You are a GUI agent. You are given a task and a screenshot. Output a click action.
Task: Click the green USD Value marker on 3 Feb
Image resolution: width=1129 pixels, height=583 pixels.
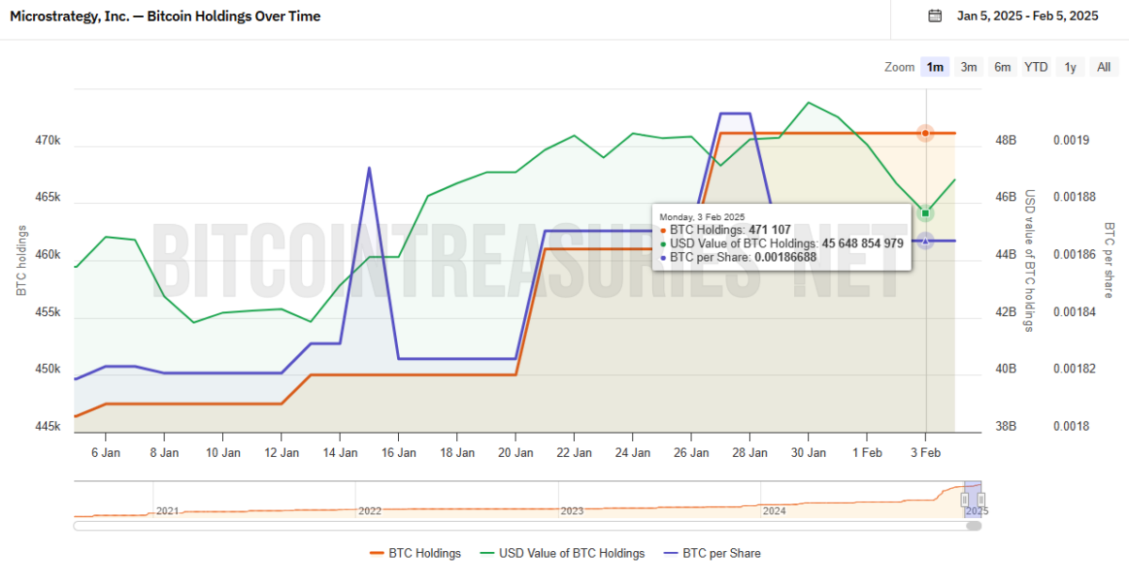click(x=926, y=213)
